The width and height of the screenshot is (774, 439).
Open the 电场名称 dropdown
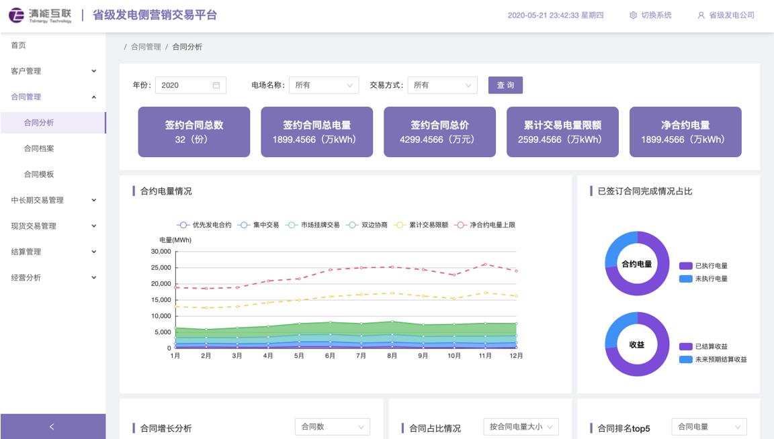(323, 85)
